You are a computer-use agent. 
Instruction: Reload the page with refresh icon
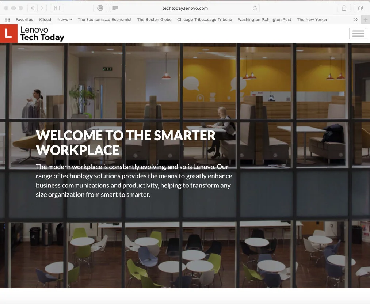point(255,8)
